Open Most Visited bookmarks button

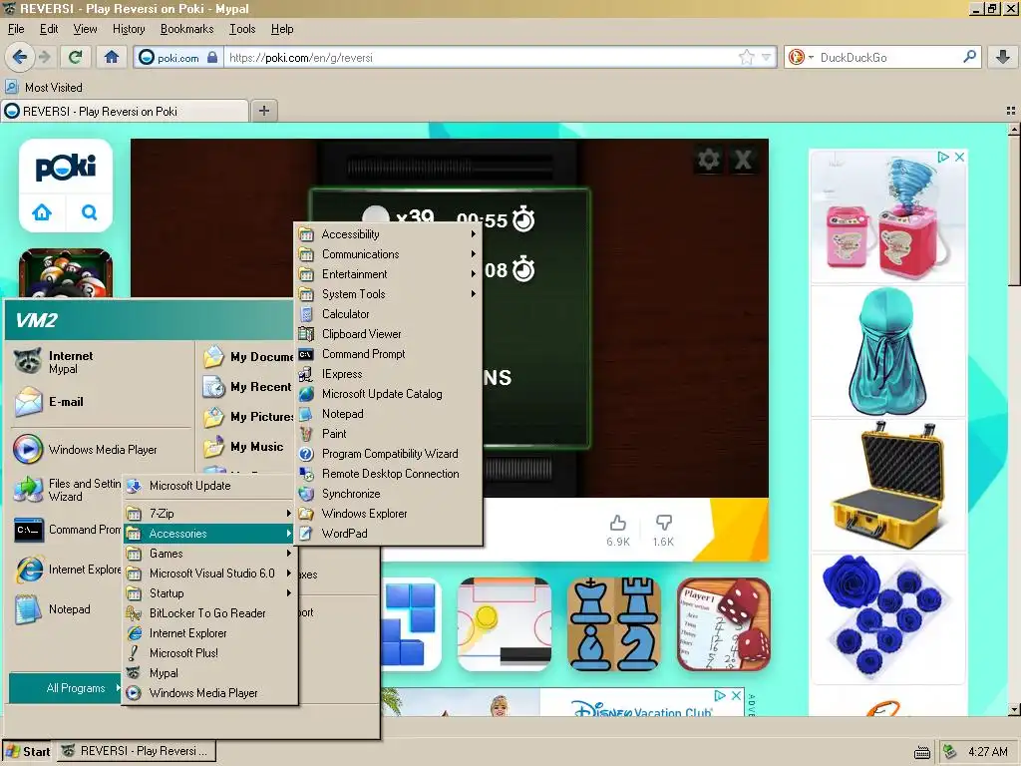[x=44, y=88]
